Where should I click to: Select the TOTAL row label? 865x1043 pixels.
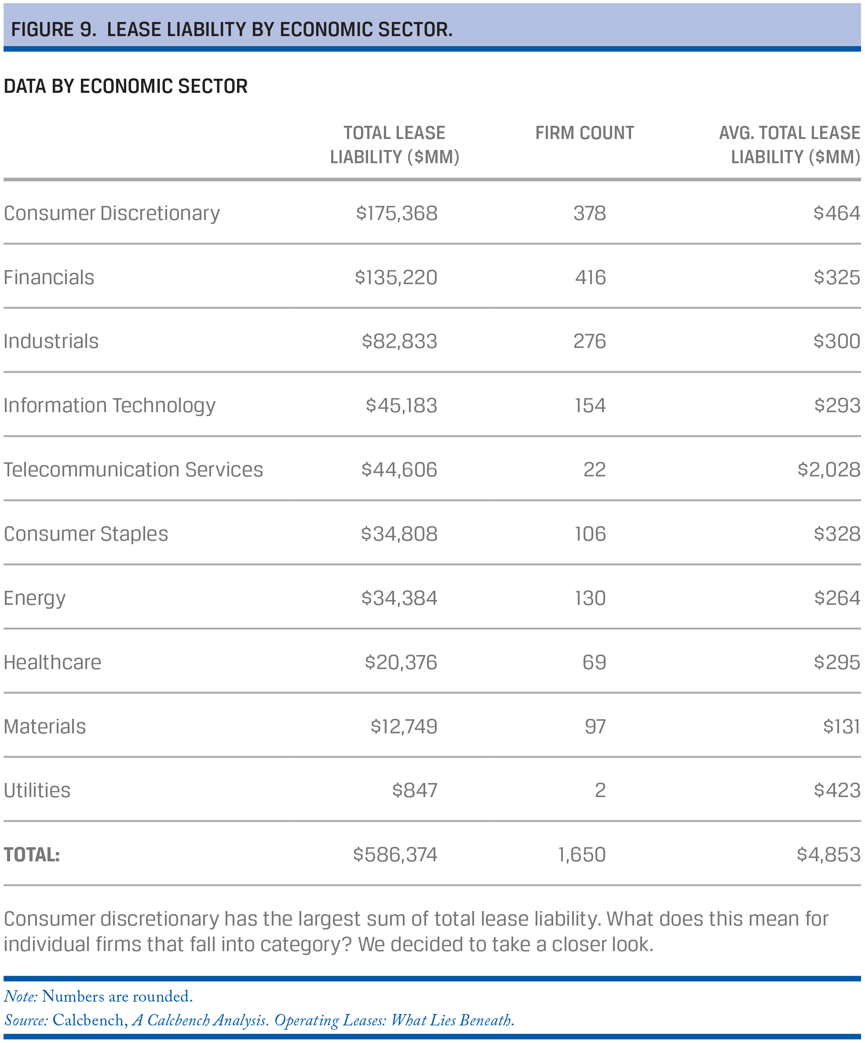(32, 855)
